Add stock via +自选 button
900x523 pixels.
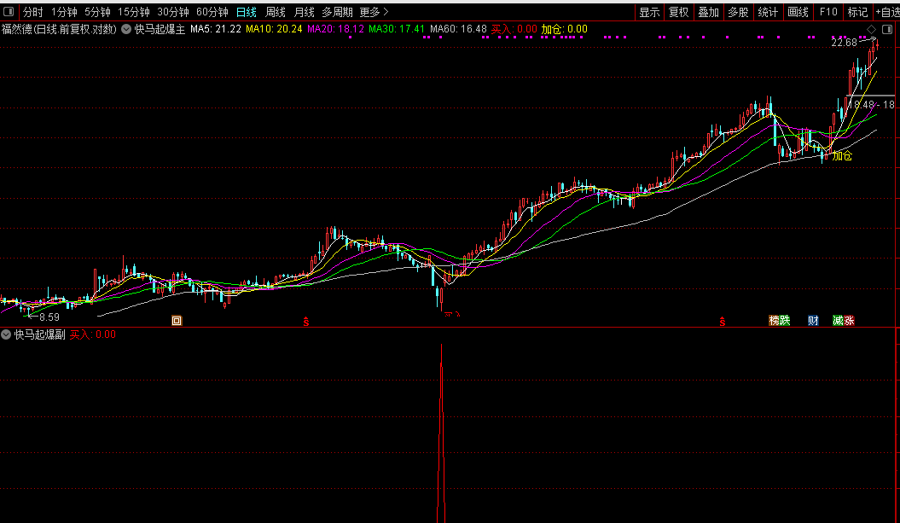[x=887, y=12]
